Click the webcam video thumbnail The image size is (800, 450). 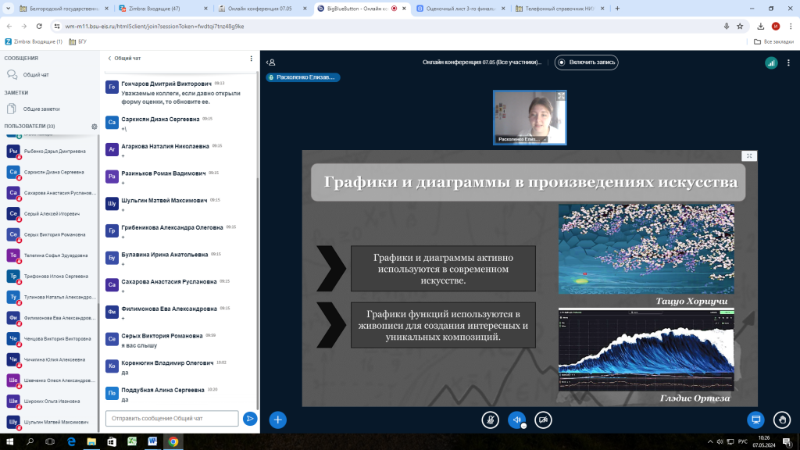[x=530, y=118]
